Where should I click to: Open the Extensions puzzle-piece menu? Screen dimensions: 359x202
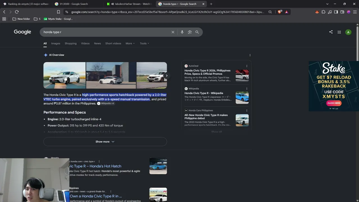pyautogui.click(x=323, y=12)
